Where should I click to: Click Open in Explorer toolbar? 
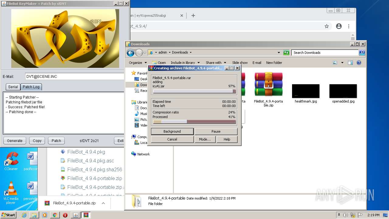[159, 63]
